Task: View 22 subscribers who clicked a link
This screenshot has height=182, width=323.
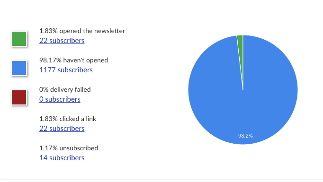Action: coord(62,129)
